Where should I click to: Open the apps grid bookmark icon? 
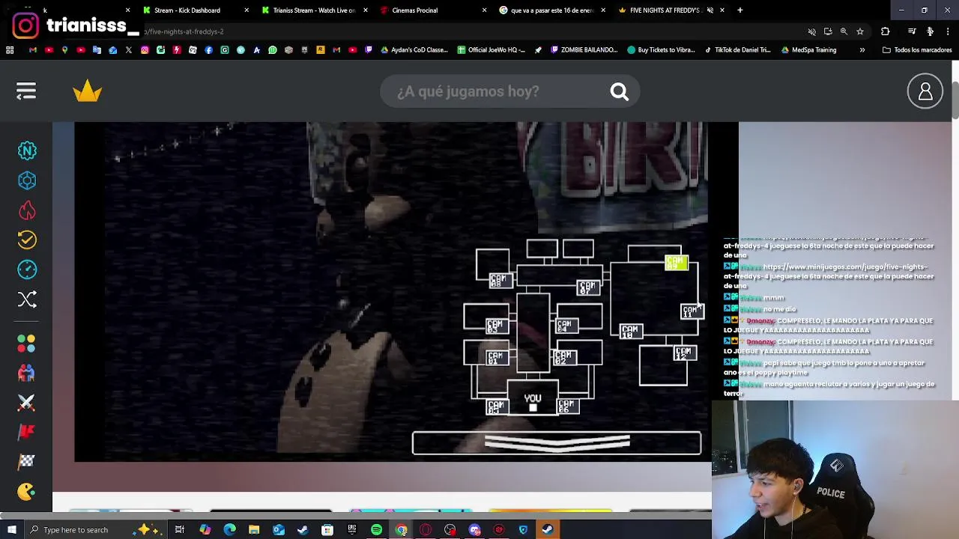coord(10,50)
